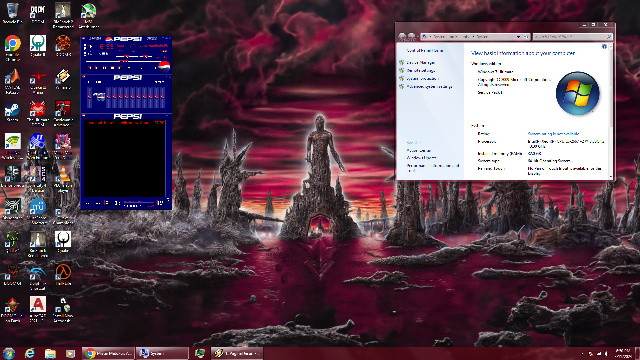This screenshot has height=360, width=640.
Task: Skip to next track in Winamp main window
Action: point(120,68)
